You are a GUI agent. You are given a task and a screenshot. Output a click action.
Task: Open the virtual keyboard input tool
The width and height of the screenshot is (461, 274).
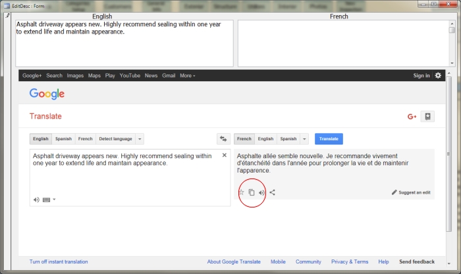coord(46,200)
